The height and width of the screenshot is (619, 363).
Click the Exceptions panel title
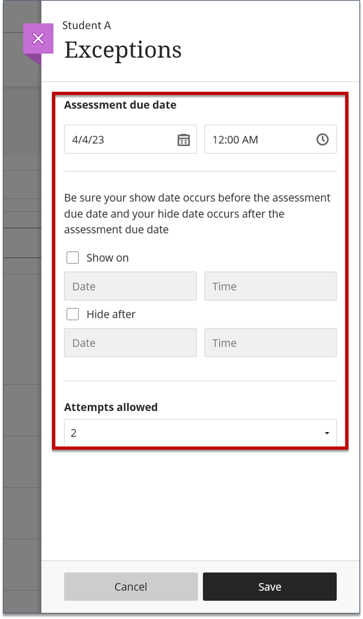point(123,50)
